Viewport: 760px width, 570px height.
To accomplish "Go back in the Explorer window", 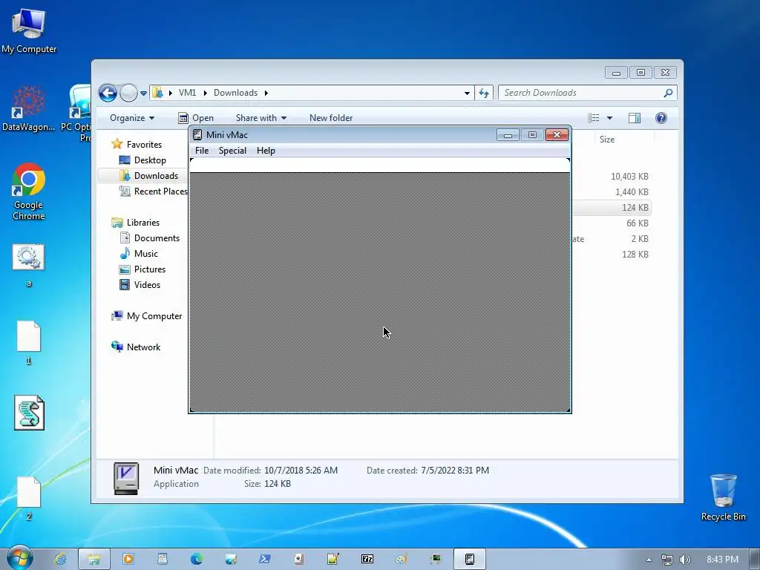I will pyautogui.click(x=108, y=93).
